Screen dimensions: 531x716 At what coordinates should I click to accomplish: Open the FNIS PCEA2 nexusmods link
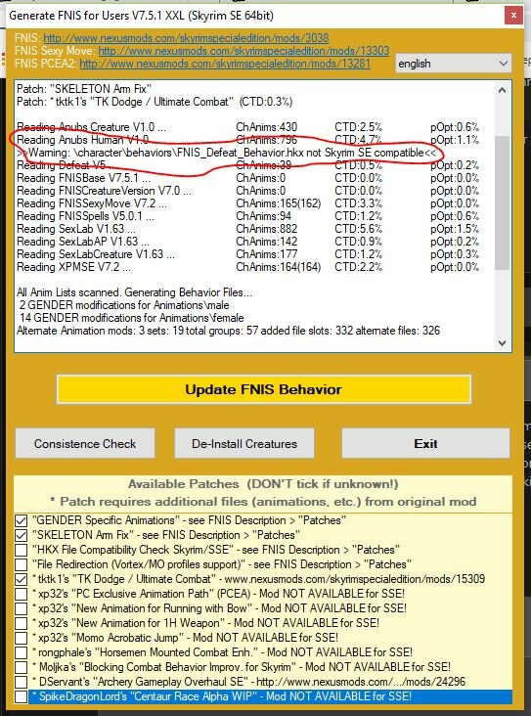click(x=225, y=63)
